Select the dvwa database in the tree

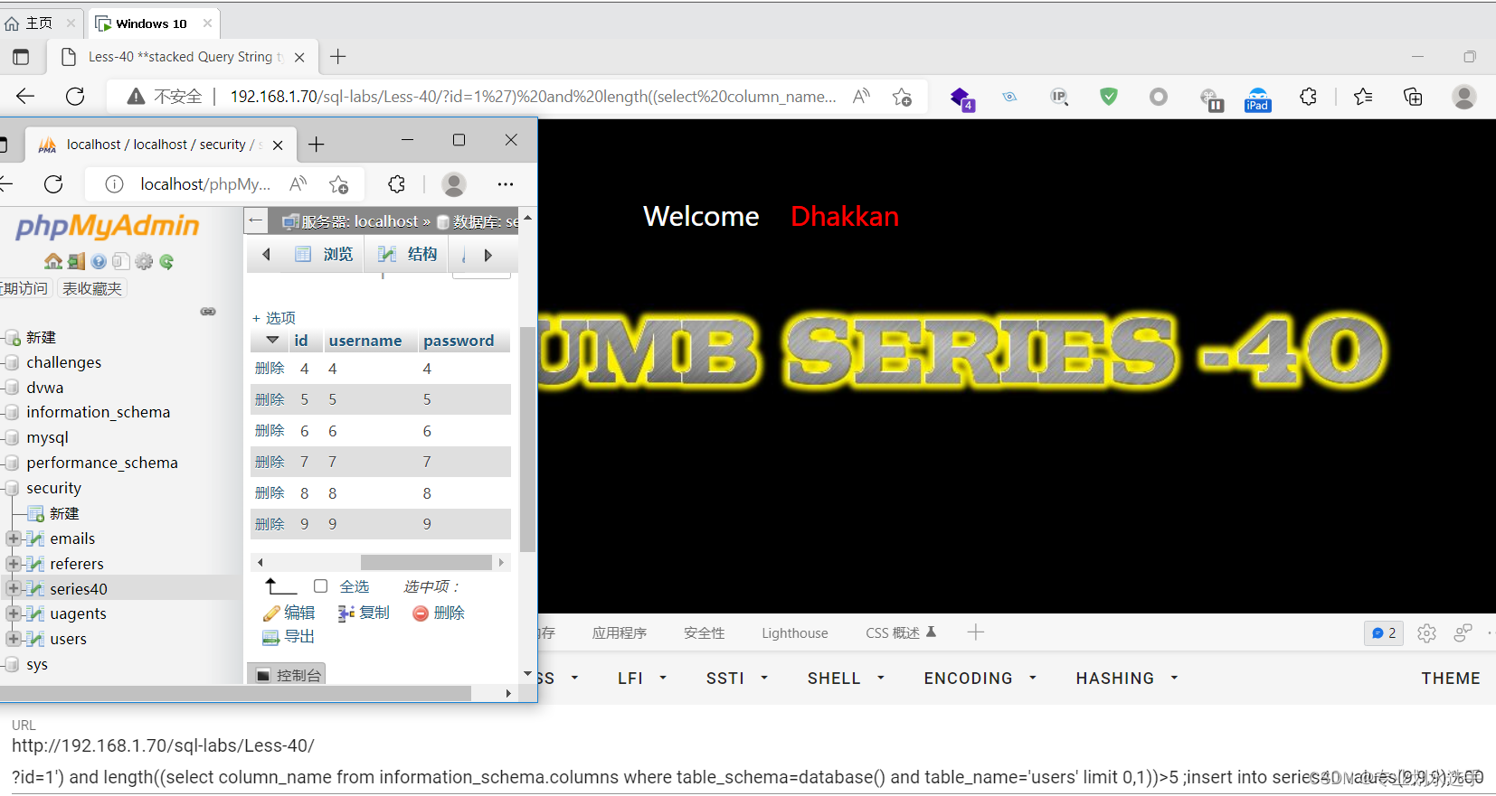44,388
